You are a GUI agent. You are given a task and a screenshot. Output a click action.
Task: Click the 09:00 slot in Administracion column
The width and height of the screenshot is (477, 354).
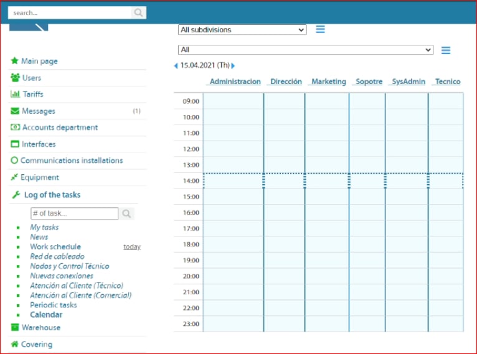click(234, 101)
